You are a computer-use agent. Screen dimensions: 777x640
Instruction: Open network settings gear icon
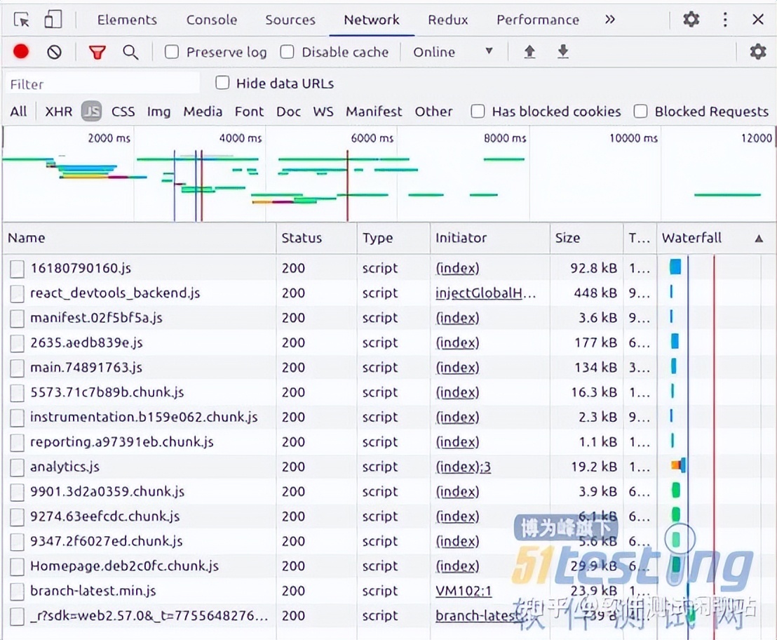click(x=757, y=52)
